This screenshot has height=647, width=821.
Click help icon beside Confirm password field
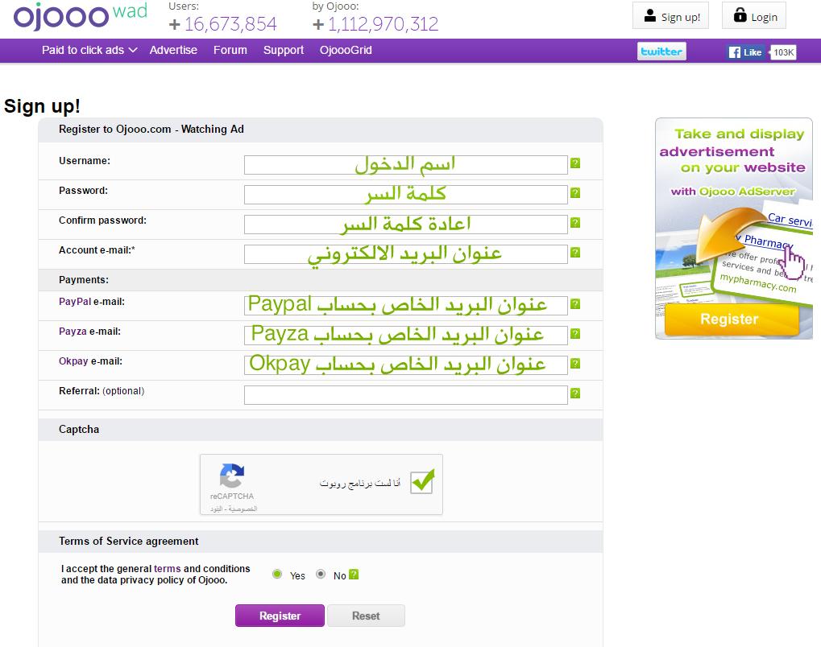point(575,223)
